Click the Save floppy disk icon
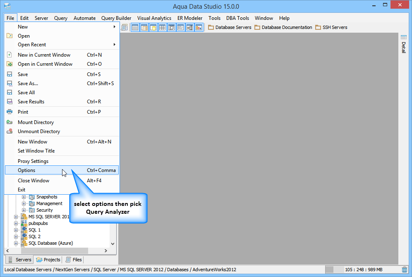The height and width of the screenshot is (277, 412). point(10,74)
